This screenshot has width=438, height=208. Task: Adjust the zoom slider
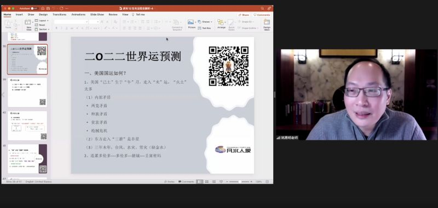[239, 182]
